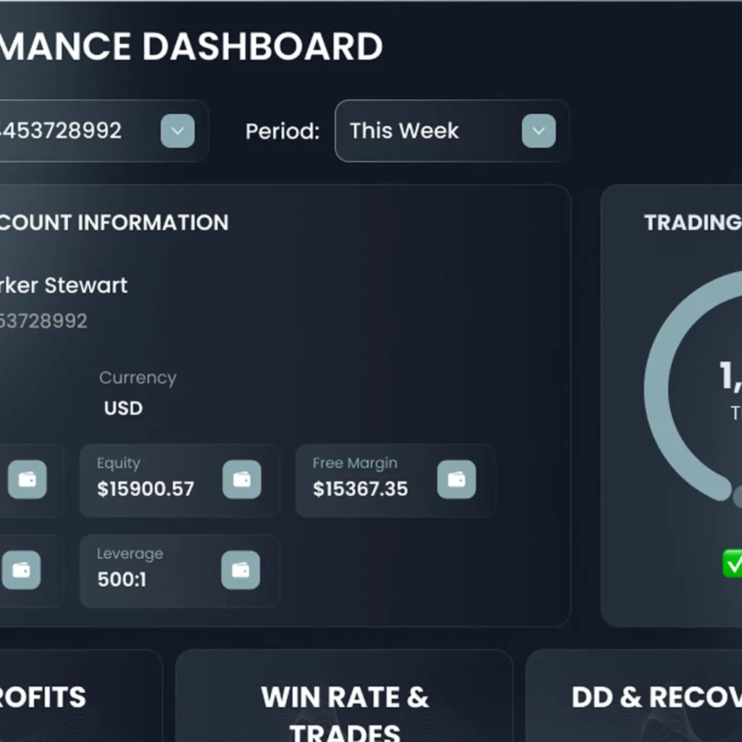
Task: Click the wallet icon in Free Margin card
Action: [457, 480]
